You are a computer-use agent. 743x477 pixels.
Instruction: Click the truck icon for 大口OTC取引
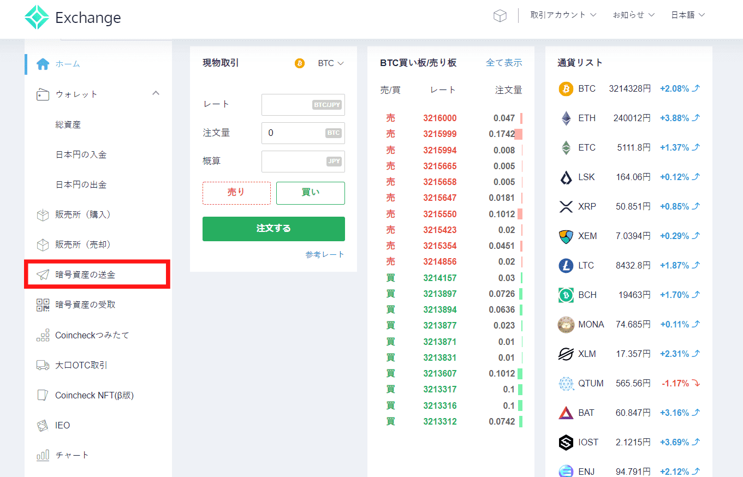click(43, 365)
